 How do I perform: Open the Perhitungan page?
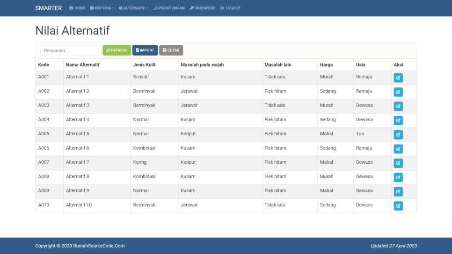click(x=168, y=8)
